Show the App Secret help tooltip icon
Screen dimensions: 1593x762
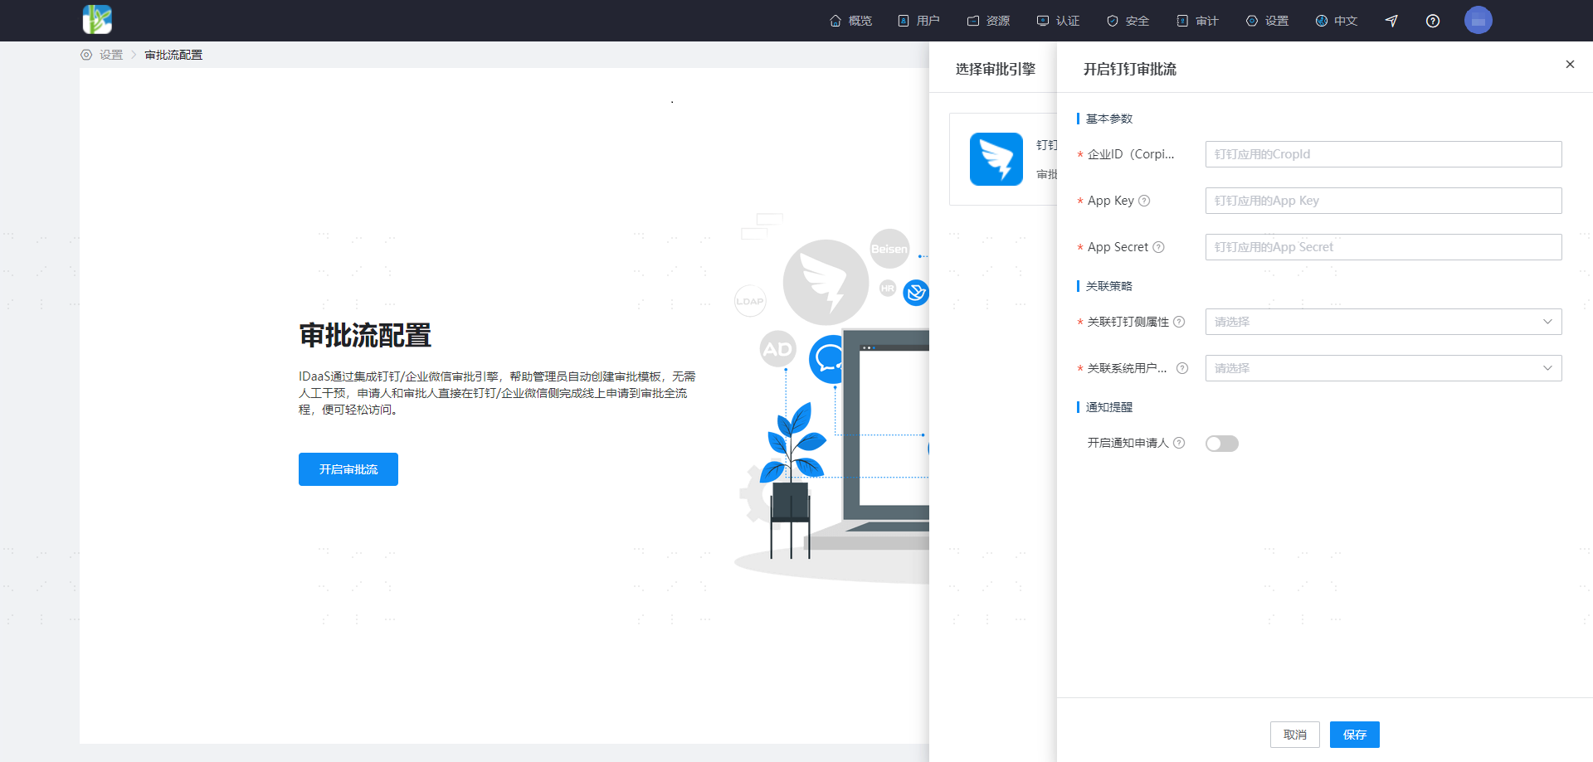pyautogui.click(x=1159, y=247)
